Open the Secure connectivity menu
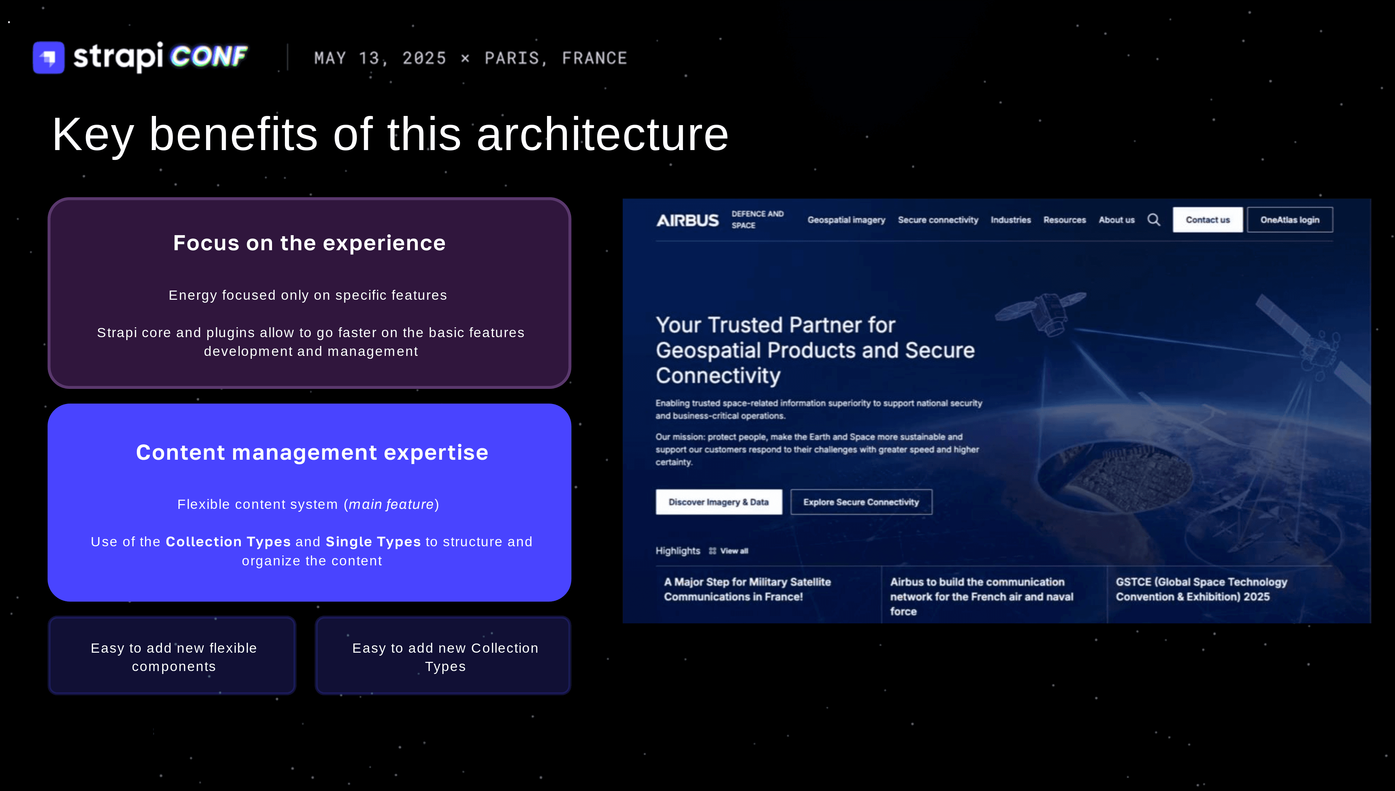This screenshot has height=791, width=1395. [938, 220]
